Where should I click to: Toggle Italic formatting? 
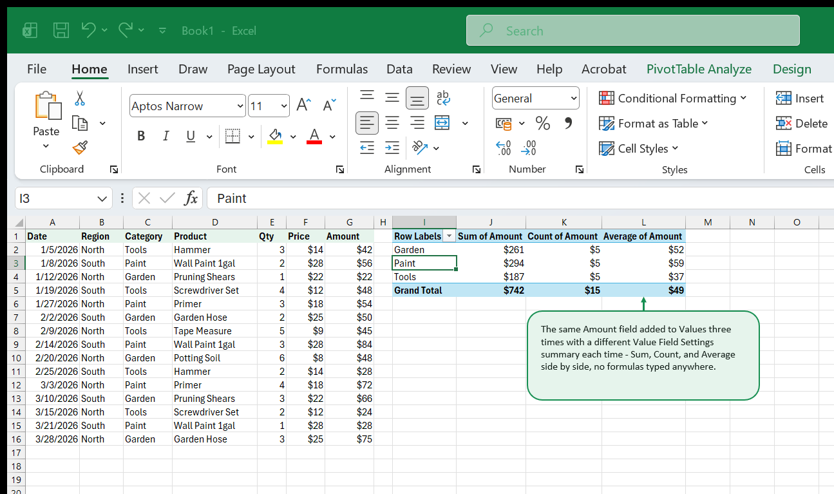(x=166, y=136)
